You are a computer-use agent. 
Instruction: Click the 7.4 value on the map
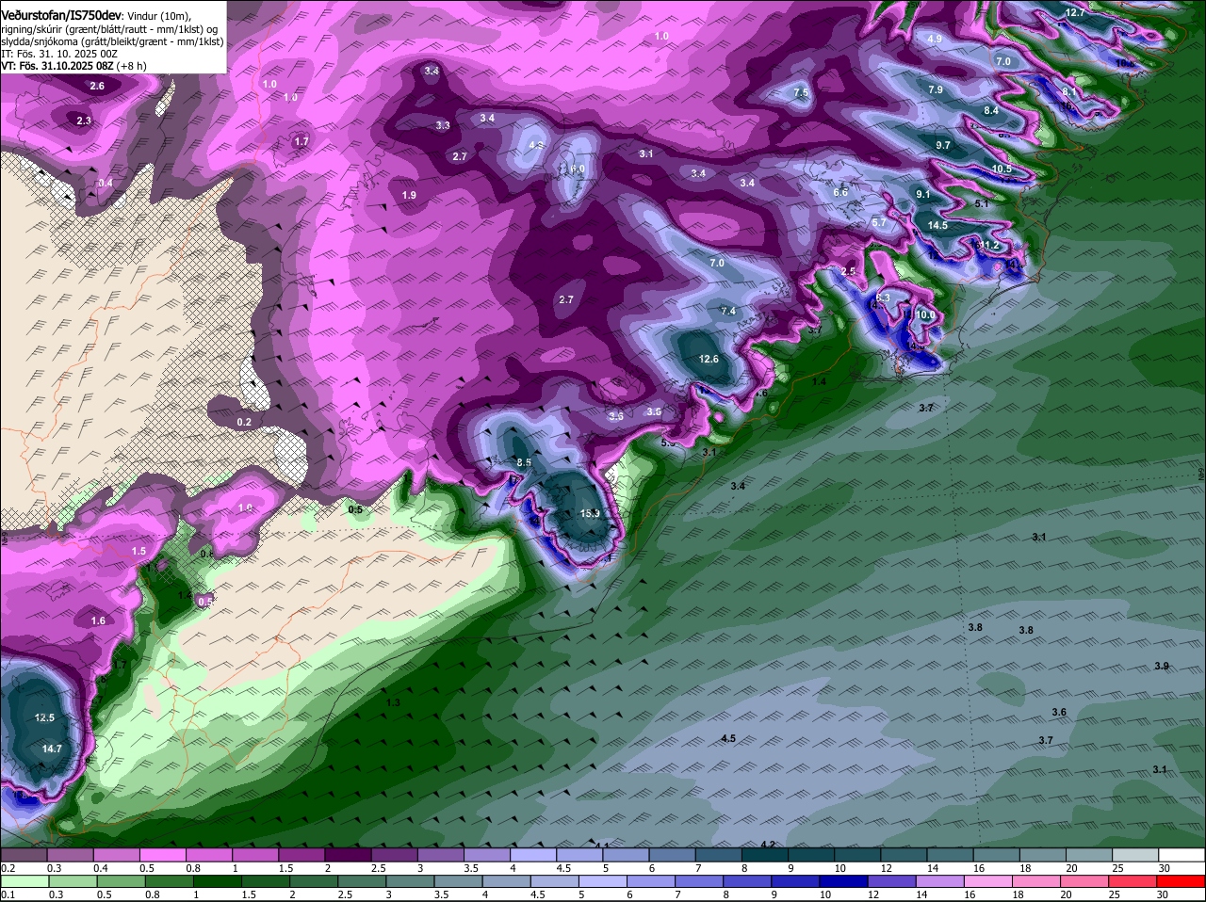pos(728,311)
